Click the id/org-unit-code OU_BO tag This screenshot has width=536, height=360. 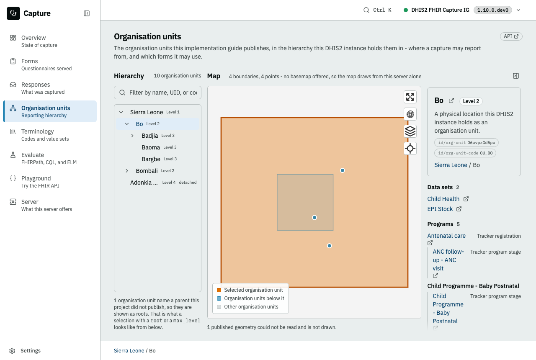(465, 153)
